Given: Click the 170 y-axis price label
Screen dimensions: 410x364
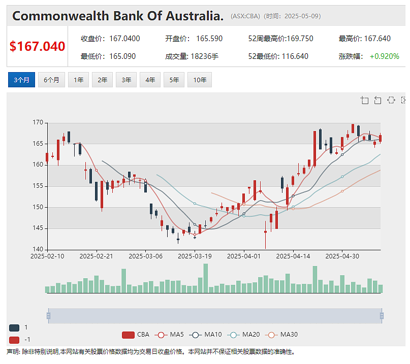Looking at the screenshot, I should [x=38, y=122].
